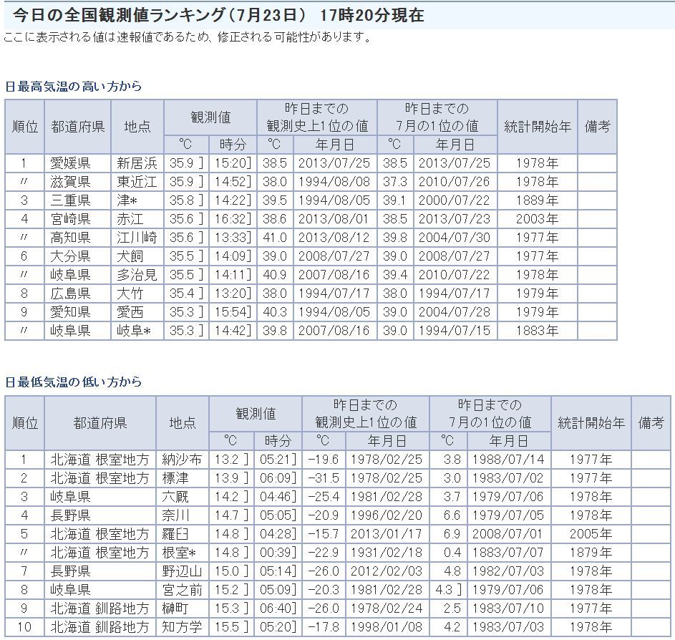Select the 多治見 location name
The height and width of the screenshot is (640, 675).
point(137,275)
